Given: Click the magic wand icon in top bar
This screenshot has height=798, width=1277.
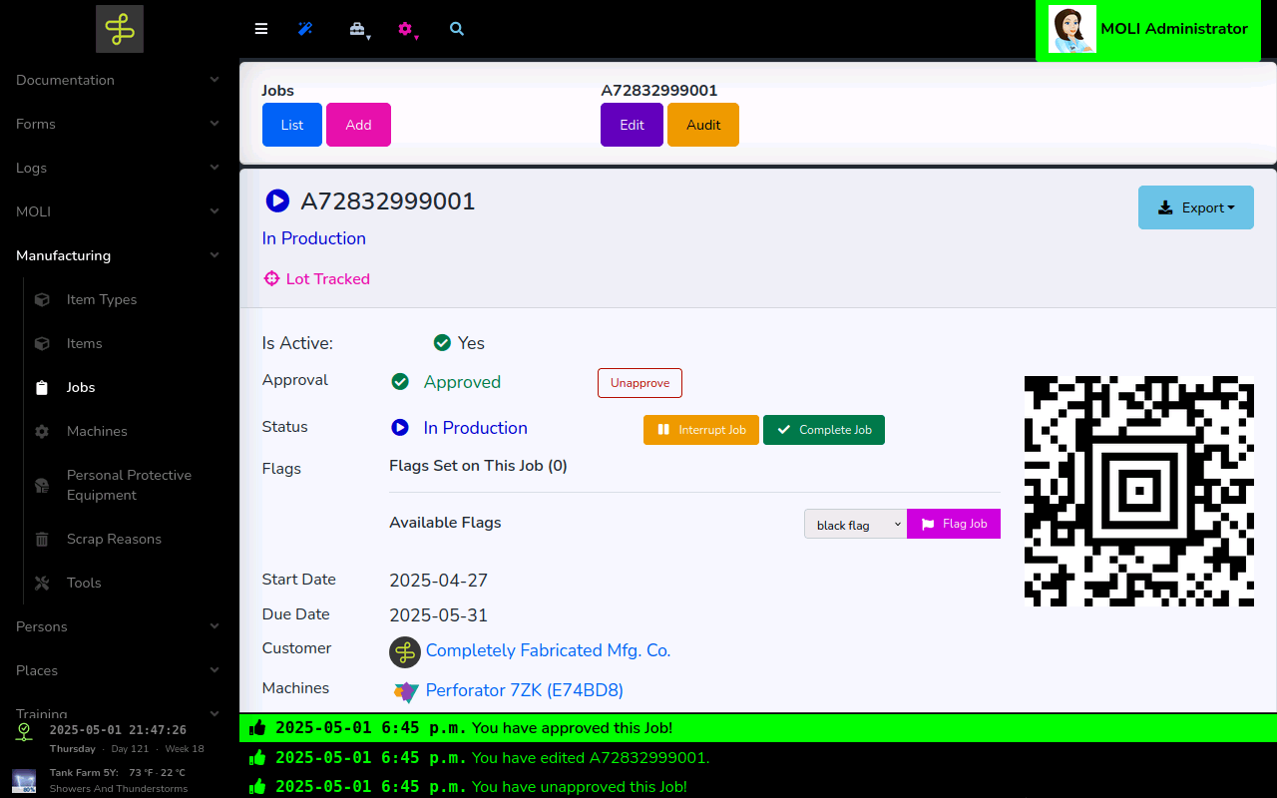Looking at the screenshot, I should pos(305,29).
